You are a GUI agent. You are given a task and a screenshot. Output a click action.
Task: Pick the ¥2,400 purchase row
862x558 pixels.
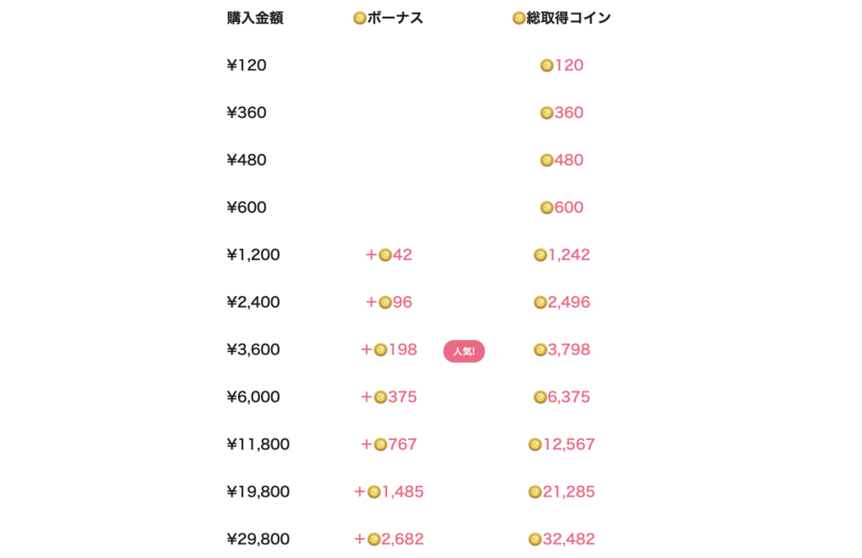coord(253,302)
